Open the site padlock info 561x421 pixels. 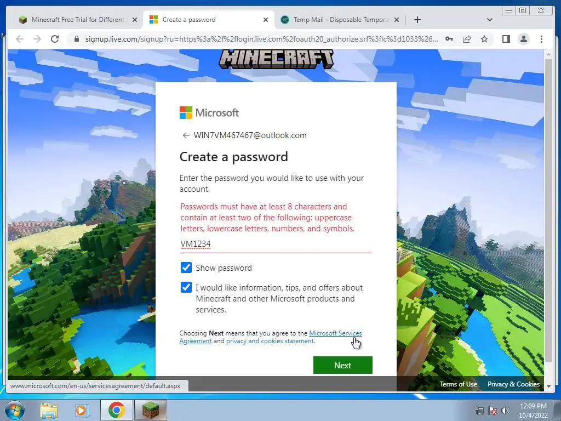click(76, 39)
